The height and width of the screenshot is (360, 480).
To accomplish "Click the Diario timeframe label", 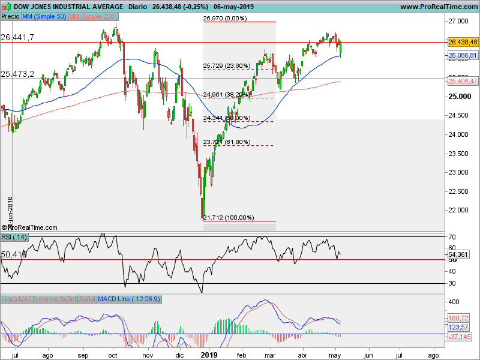I will coord(137,7).
